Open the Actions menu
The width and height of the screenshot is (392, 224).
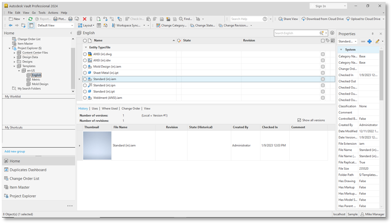pos(53,13)
